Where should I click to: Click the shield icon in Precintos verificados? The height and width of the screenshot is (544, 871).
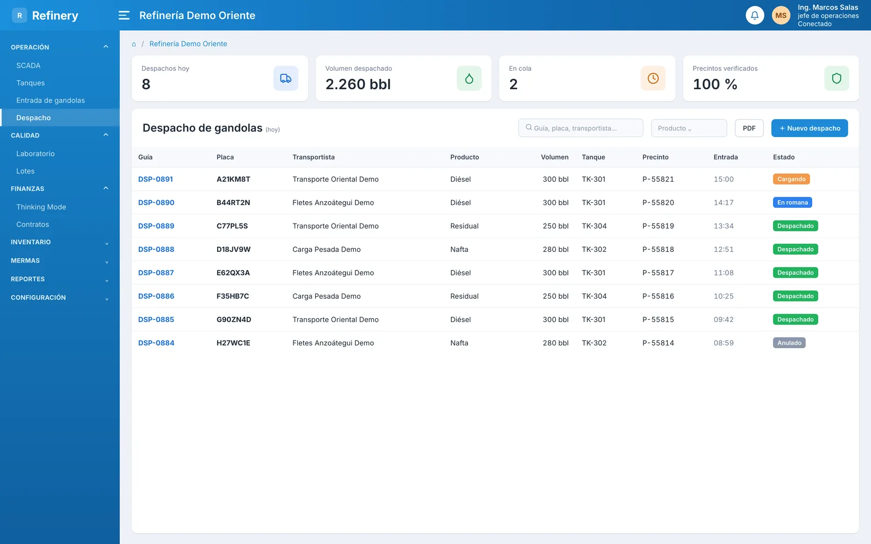tap(837, 78)
